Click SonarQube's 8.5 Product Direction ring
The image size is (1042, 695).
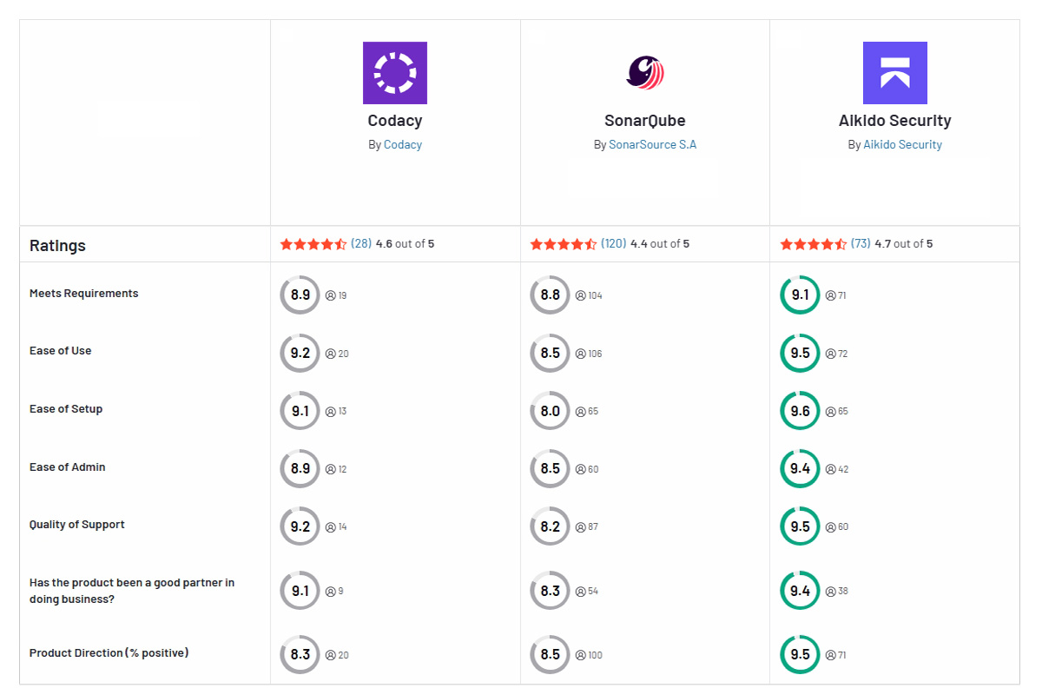(x=551, y=655)
